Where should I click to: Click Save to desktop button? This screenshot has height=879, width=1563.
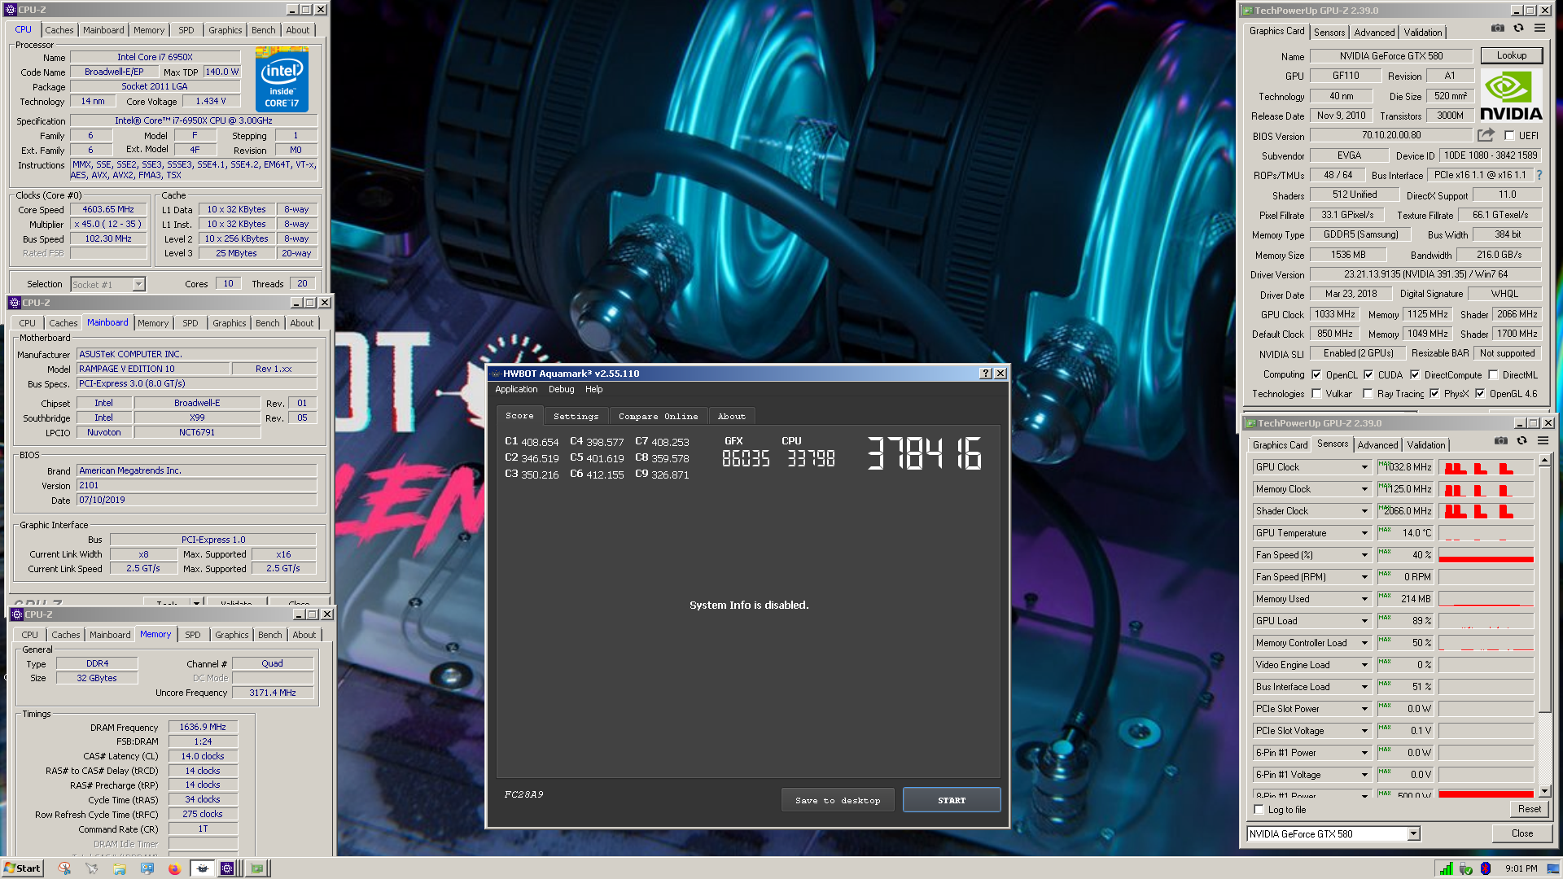click(x=838, y=800)
